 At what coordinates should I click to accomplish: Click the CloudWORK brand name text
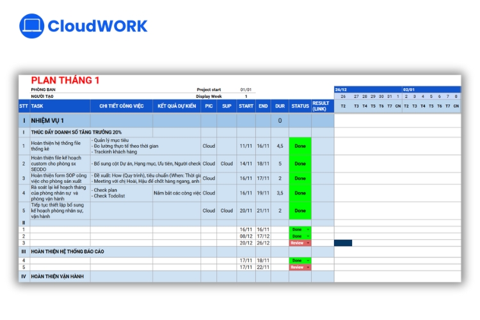[x=97, y=26]
